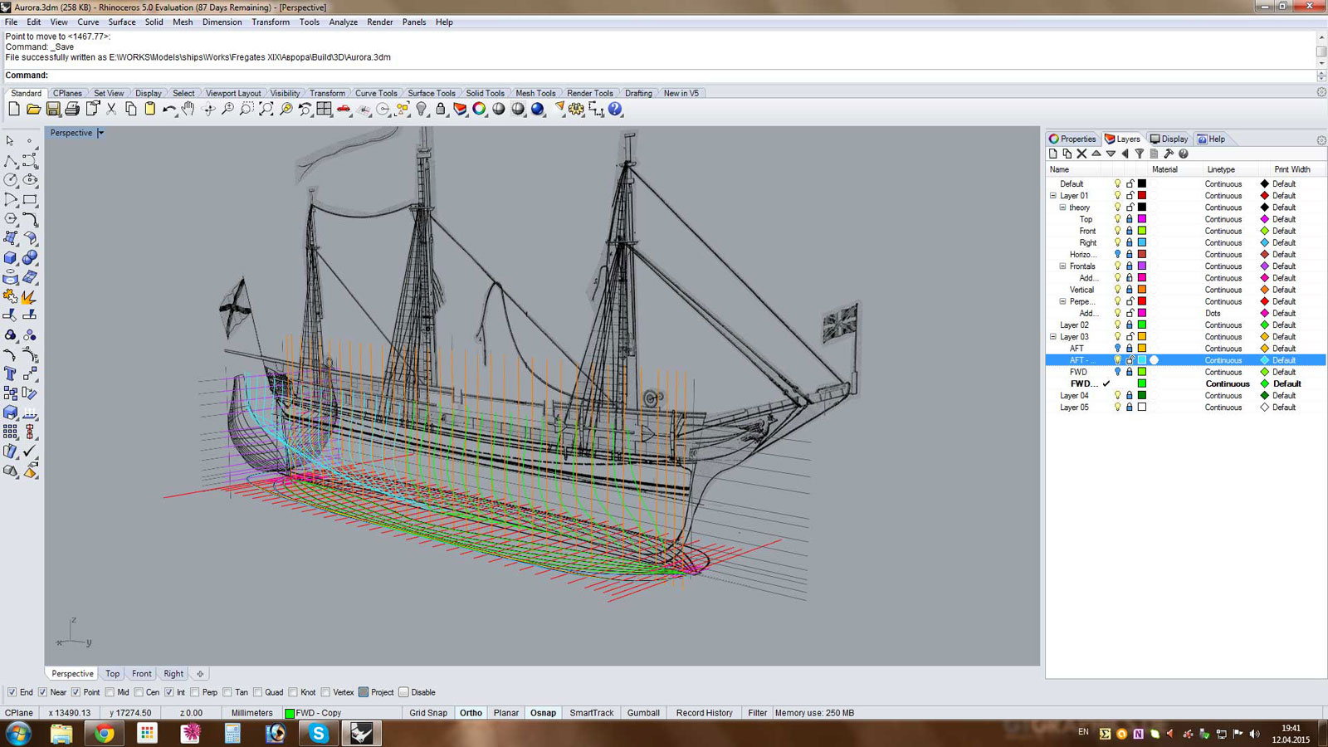
Task: Toggle the Grid Snap status button
Action: [427, 713]
